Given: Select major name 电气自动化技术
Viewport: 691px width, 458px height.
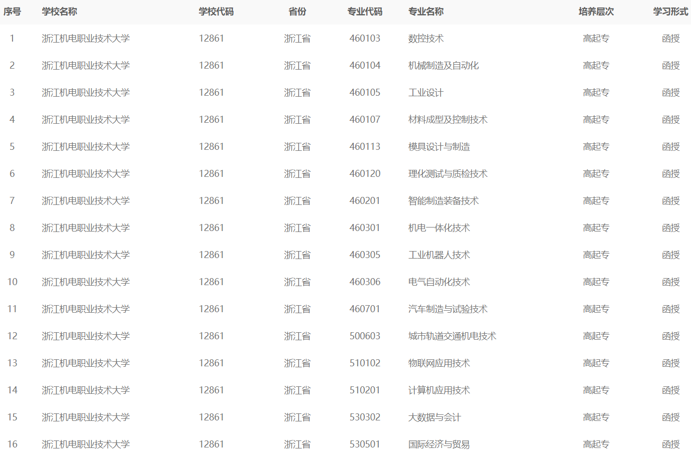Looking at the screenshot, I should point(439,282).
